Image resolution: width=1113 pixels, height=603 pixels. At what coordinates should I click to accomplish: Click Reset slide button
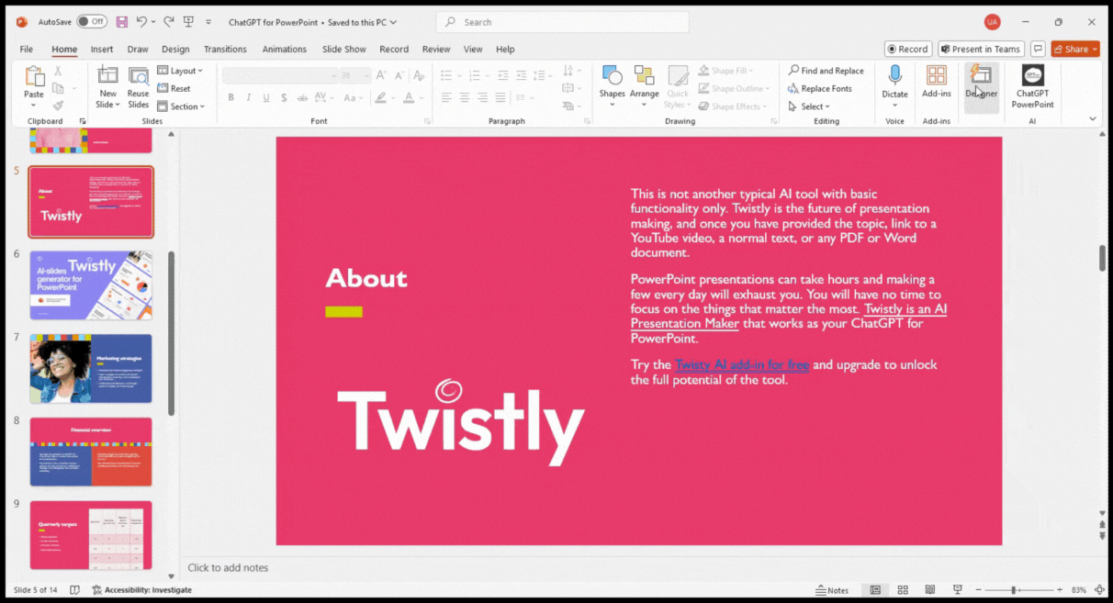(x=174, y=89)
